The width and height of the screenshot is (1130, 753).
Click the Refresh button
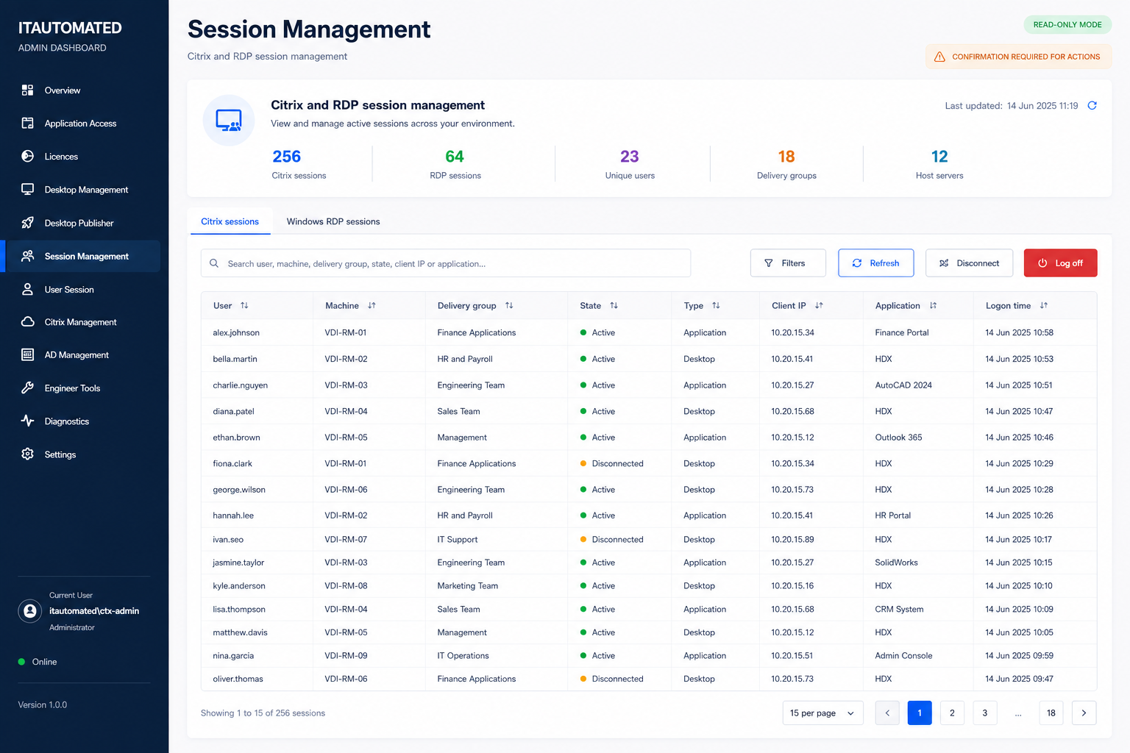point(876,263)
